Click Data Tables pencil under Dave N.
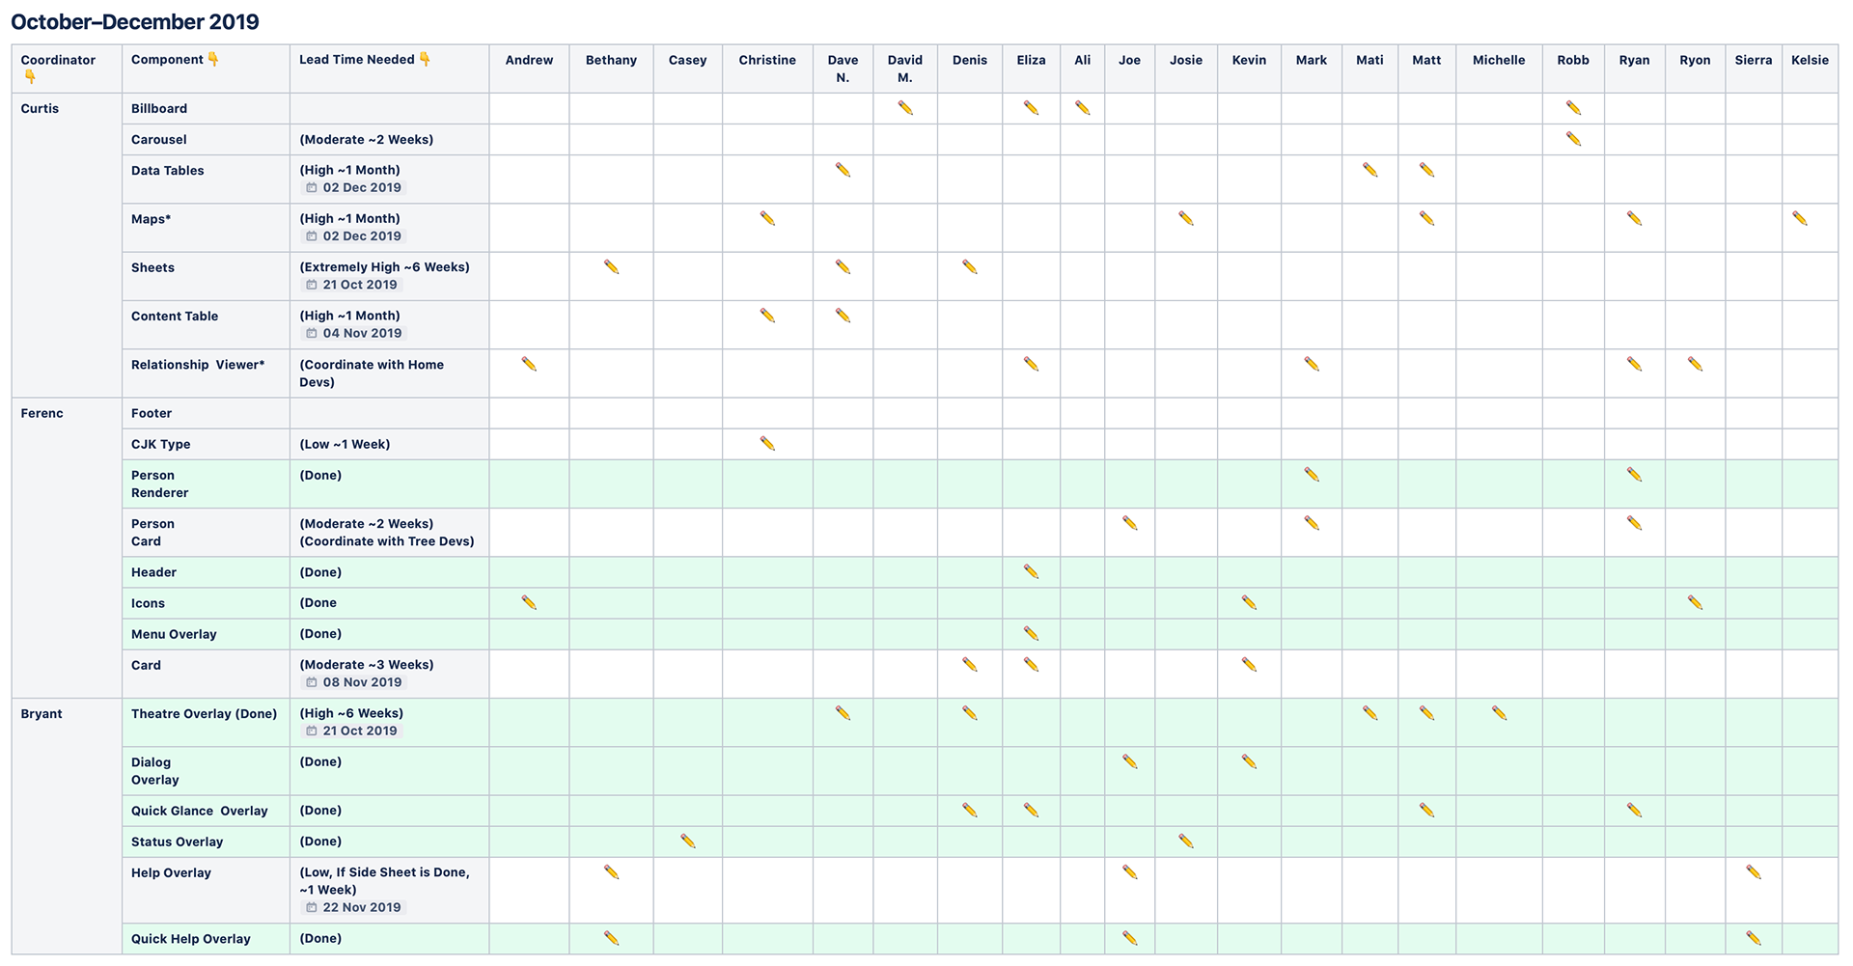Viewport: 1853px width, 966px height. pos(843,170)
